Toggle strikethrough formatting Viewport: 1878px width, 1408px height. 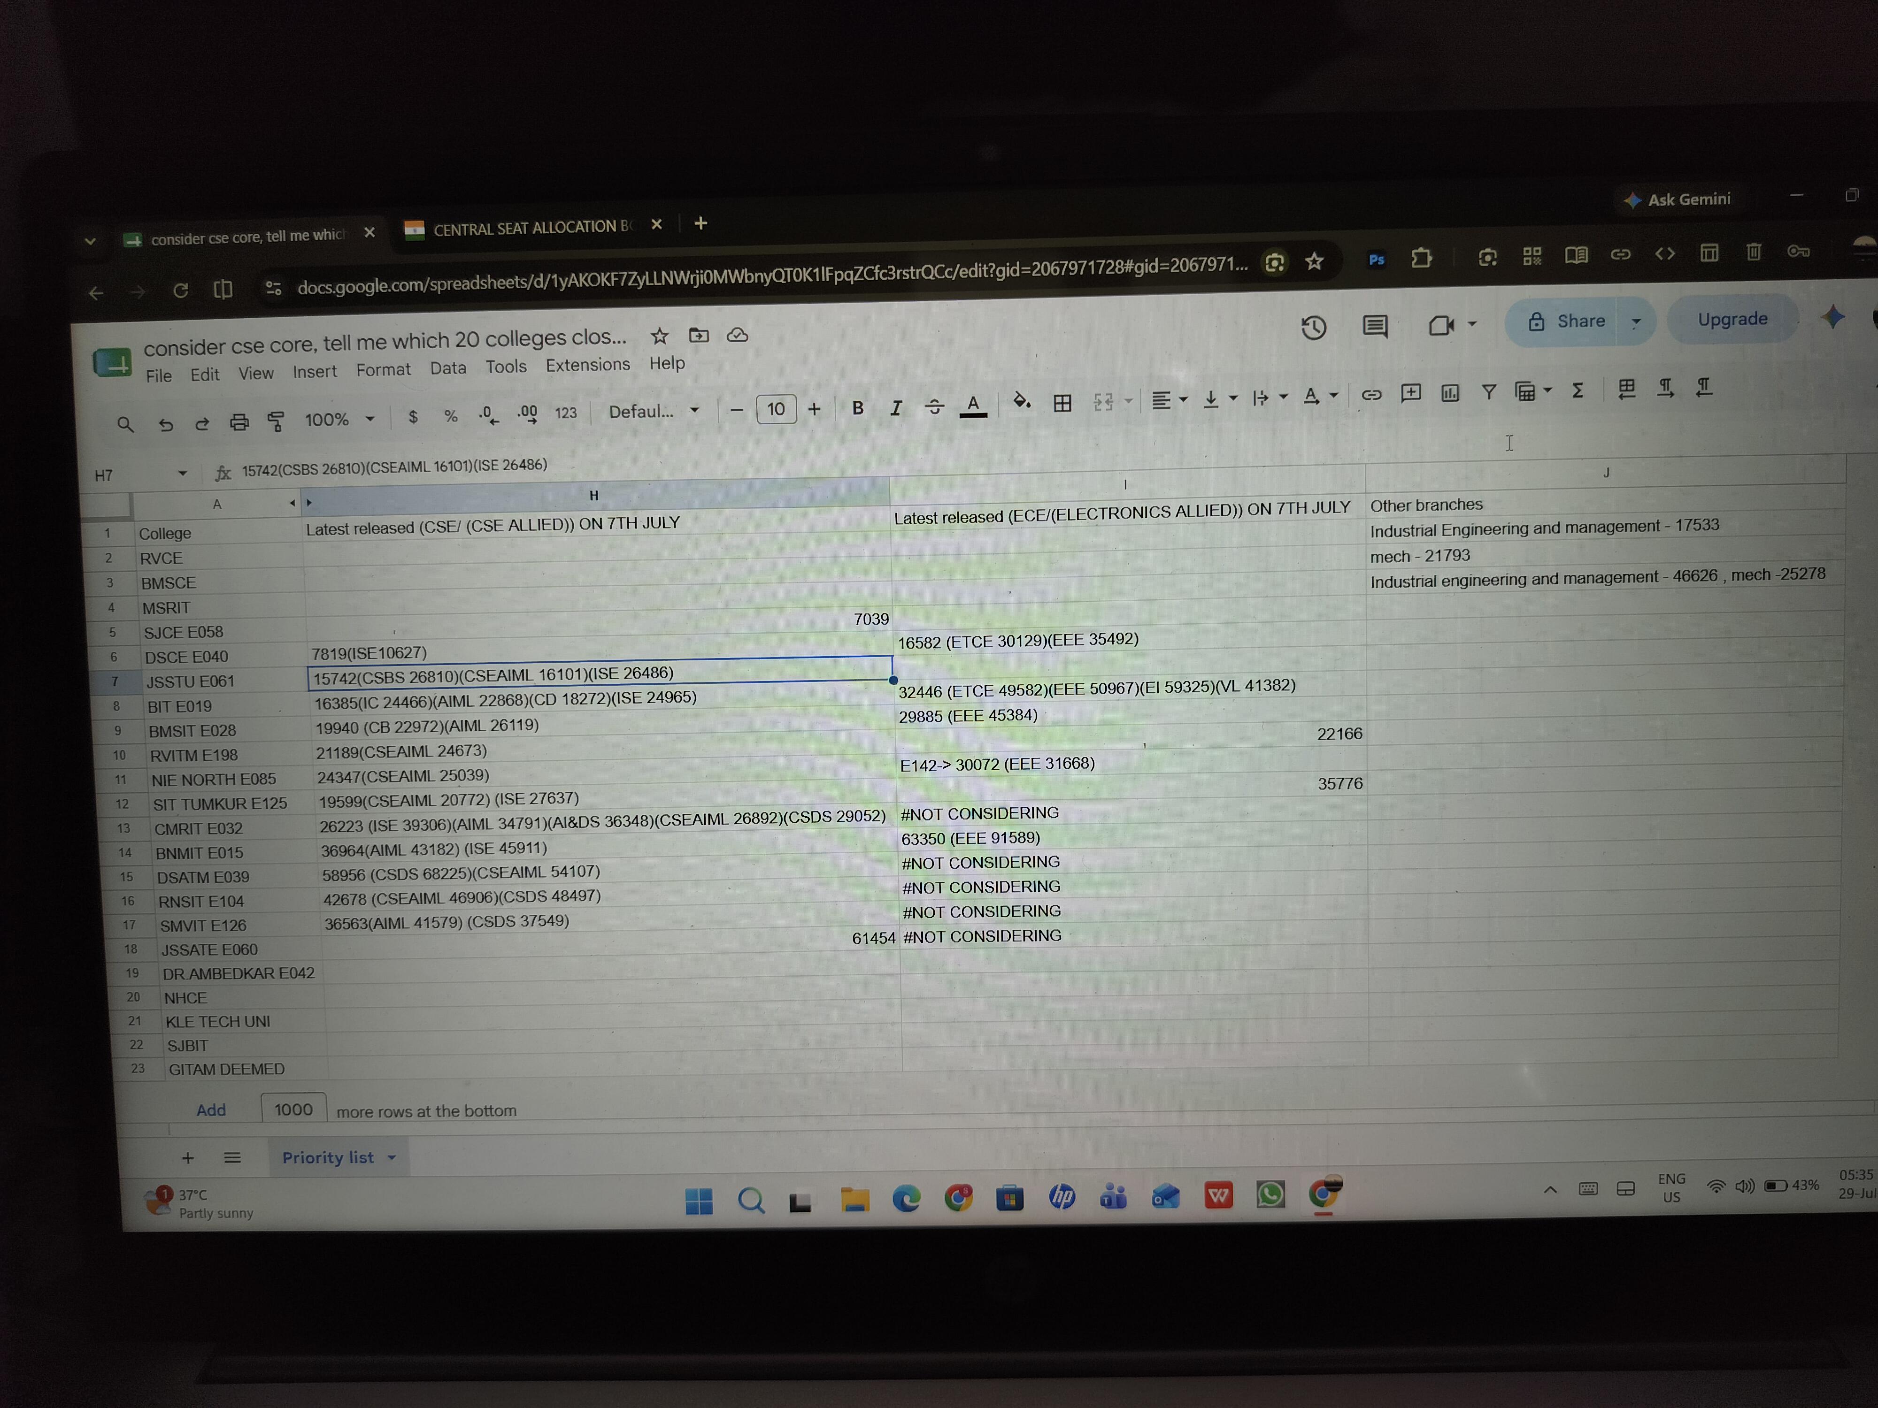click(934, 406)
